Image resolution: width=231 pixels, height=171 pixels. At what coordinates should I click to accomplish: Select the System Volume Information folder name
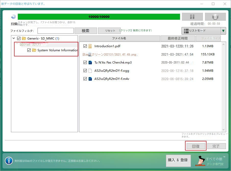tap(57, 50)
